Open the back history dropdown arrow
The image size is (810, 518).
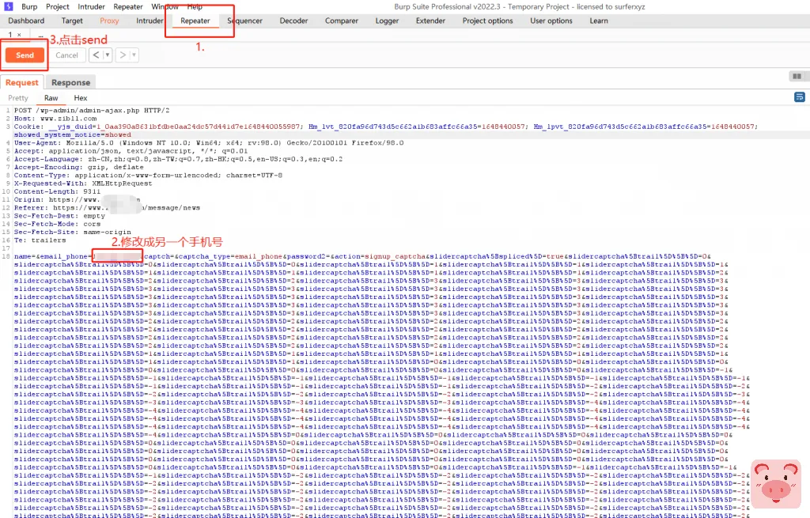(x=108, y=55)
